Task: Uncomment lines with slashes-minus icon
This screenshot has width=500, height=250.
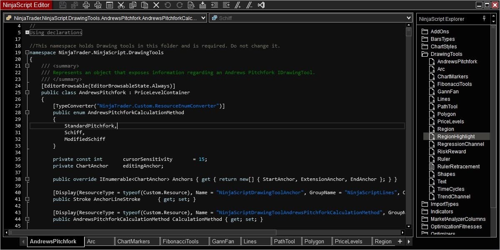Action: (249, 5)
